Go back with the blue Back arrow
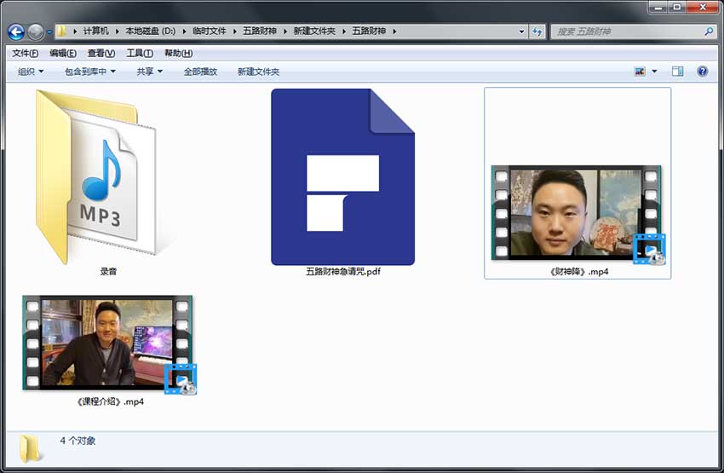The width and height of the screenshot is (724, 473). 16,32
